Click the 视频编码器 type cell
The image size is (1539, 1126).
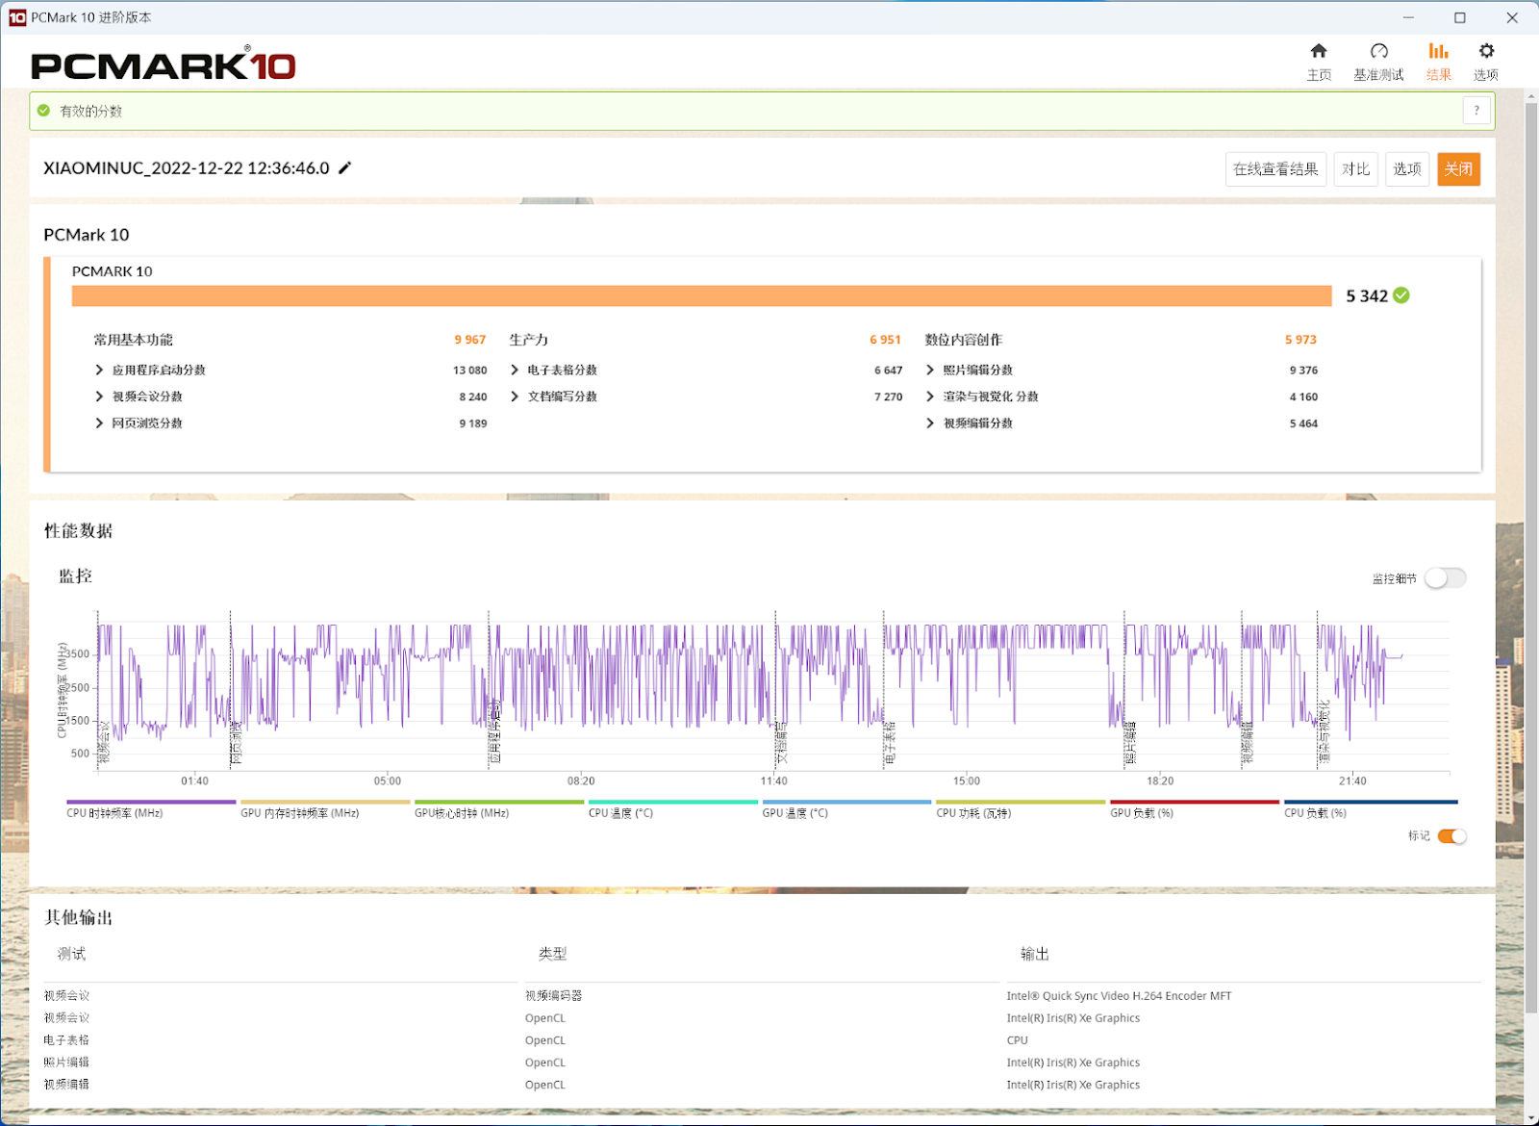(x=553, y=996)
